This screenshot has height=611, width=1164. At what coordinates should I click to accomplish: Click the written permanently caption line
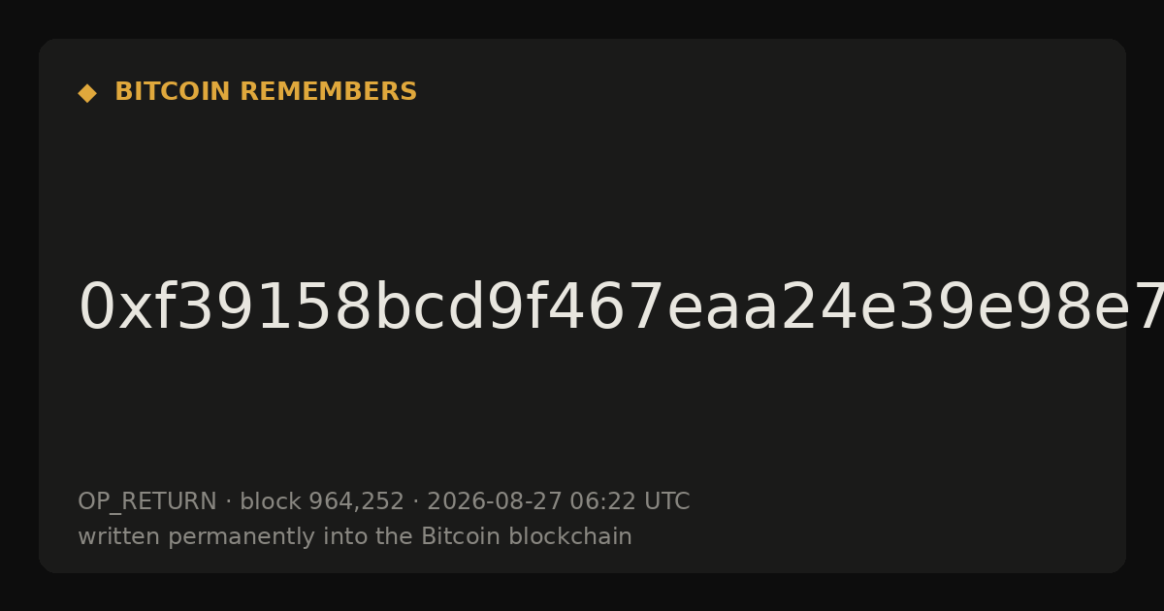point(355,537)
